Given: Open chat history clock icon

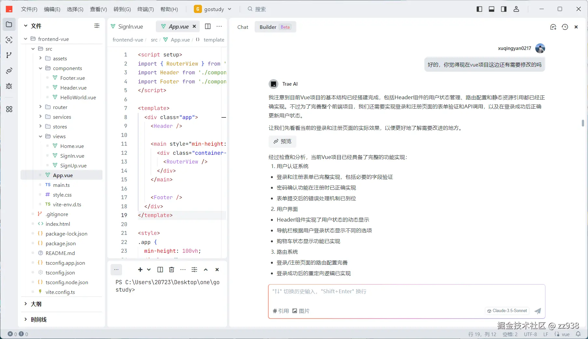Looking at the screenshot, I should tap(565, 27).
